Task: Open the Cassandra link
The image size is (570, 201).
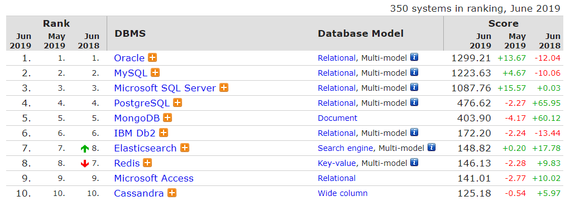Action: click(x=139, y=193)
